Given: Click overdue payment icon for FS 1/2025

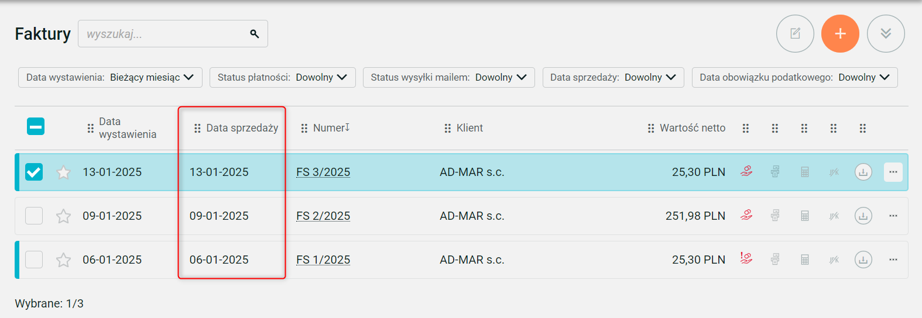Looking at the screenshot, I should [x=746, y=258].
